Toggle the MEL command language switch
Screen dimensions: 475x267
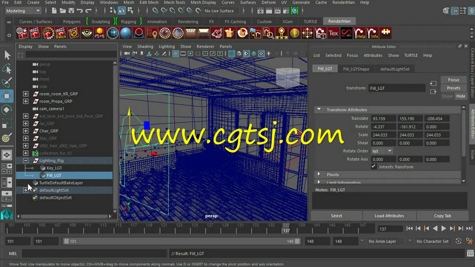pyautogui.click(x=12, y=254)
